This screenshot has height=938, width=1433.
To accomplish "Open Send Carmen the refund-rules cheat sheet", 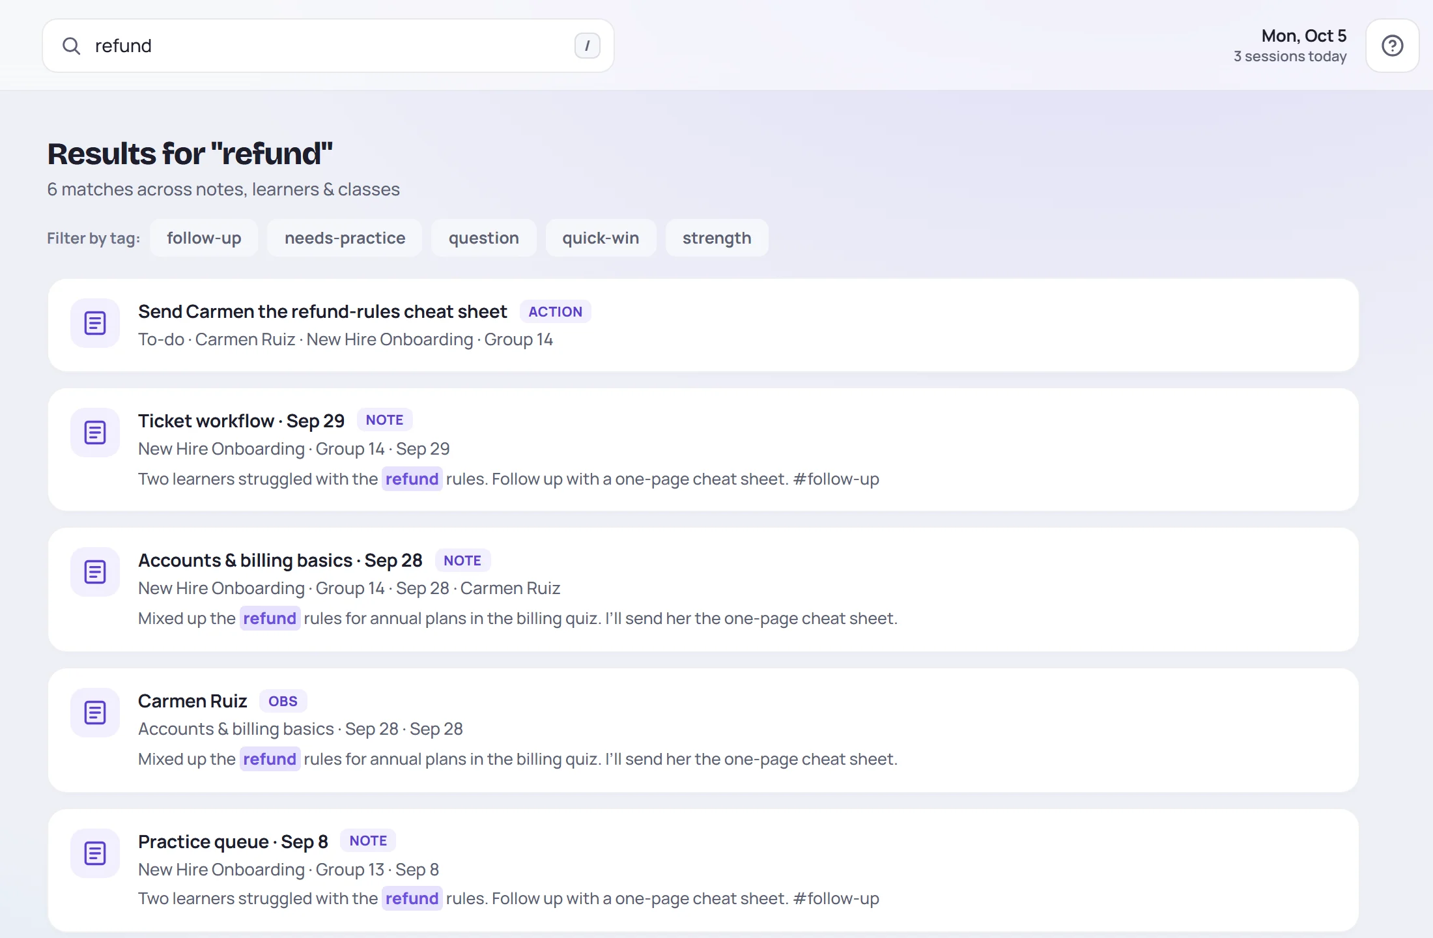I will [703, 325].
